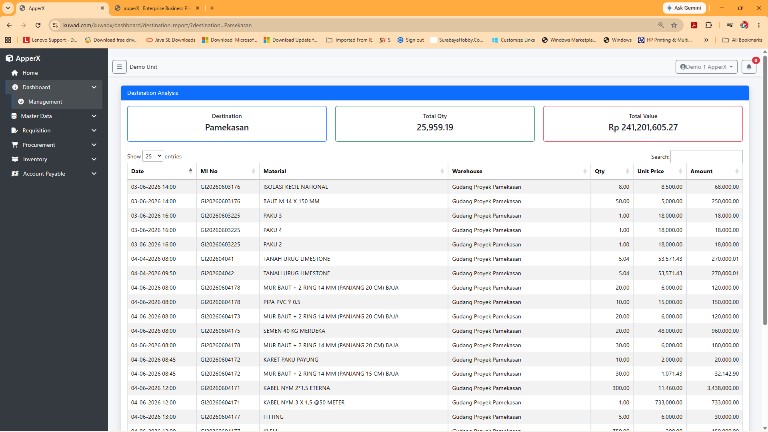Sort table by Warehouse column
This screenshot has width=768, height=432.
click(x=519, y=171)
